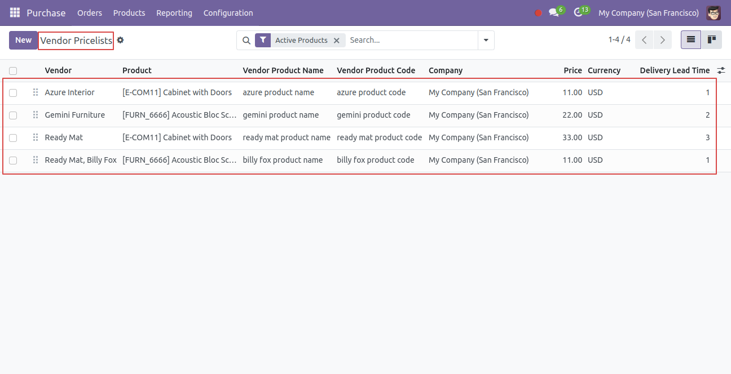Viewport: 731px width, 374px height.
Task: Click the user avatar picture
Action: (713, 12)
